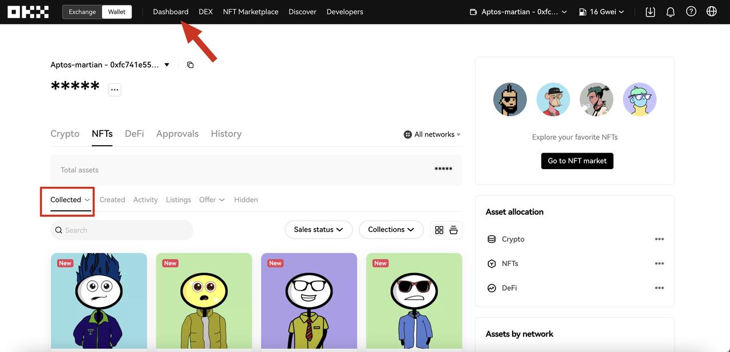Viewport: 730px width, 352px height.
Task: Open the download icon in top bar
Action: pyautogui.click(x=650, y=12)
